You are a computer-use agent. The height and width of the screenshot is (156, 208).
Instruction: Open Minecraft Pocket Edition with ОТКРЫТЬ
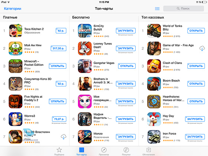point(58,66)
